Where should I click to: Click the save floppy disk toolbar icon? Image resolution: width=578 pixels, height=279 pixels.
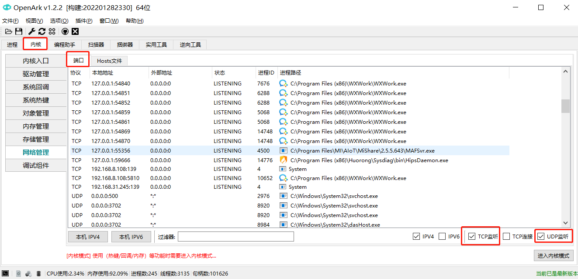tap(19, 31)
